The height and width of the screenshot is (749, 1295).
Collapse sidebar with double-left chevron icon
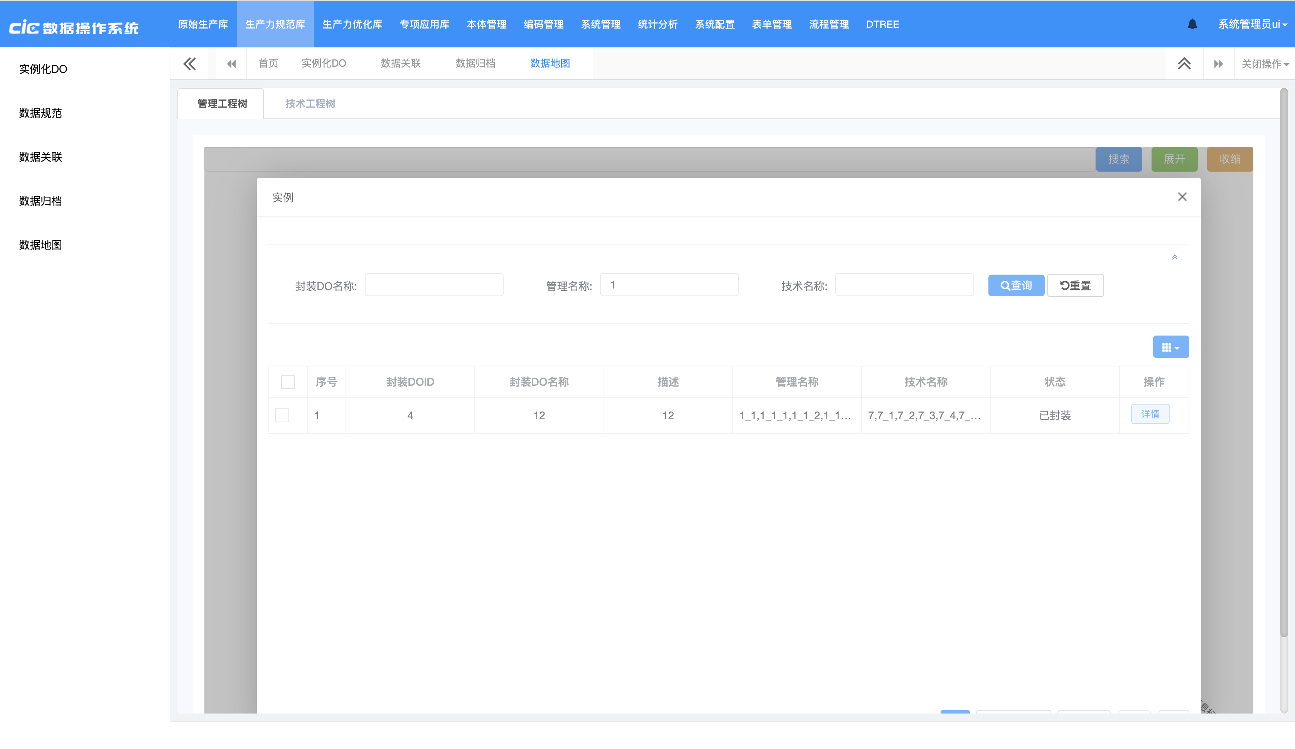[x=190, y=64]
